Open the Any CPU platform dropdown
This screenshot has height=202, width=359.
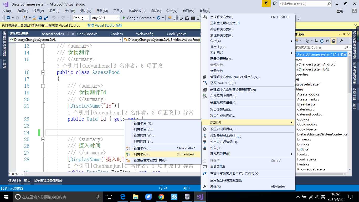coord(105,18)
